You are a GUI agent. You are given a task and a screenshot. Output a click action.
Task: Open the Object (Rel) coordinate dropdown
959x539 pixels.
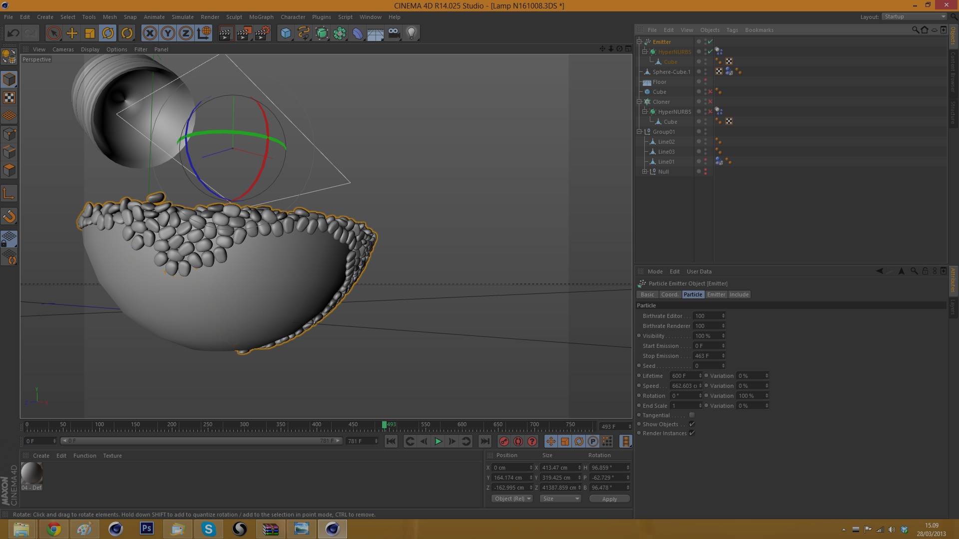(512, 499)
